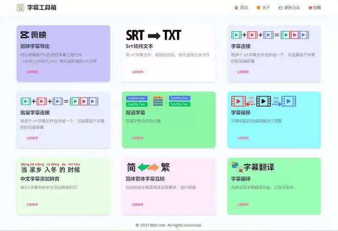Click the 将Srt字幕中的中文添加拼音标识 description
The image size is (338, 231).
click(49, 187)
